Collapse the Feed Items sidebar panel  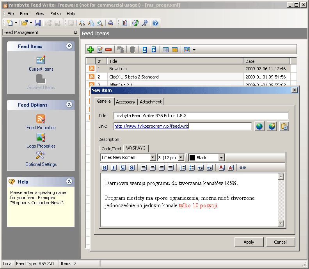69,46
